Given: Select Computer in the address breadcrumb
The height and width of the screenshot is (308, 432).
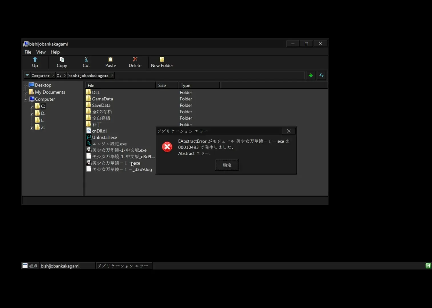Looking at the screenshot, I should [40, 76].
